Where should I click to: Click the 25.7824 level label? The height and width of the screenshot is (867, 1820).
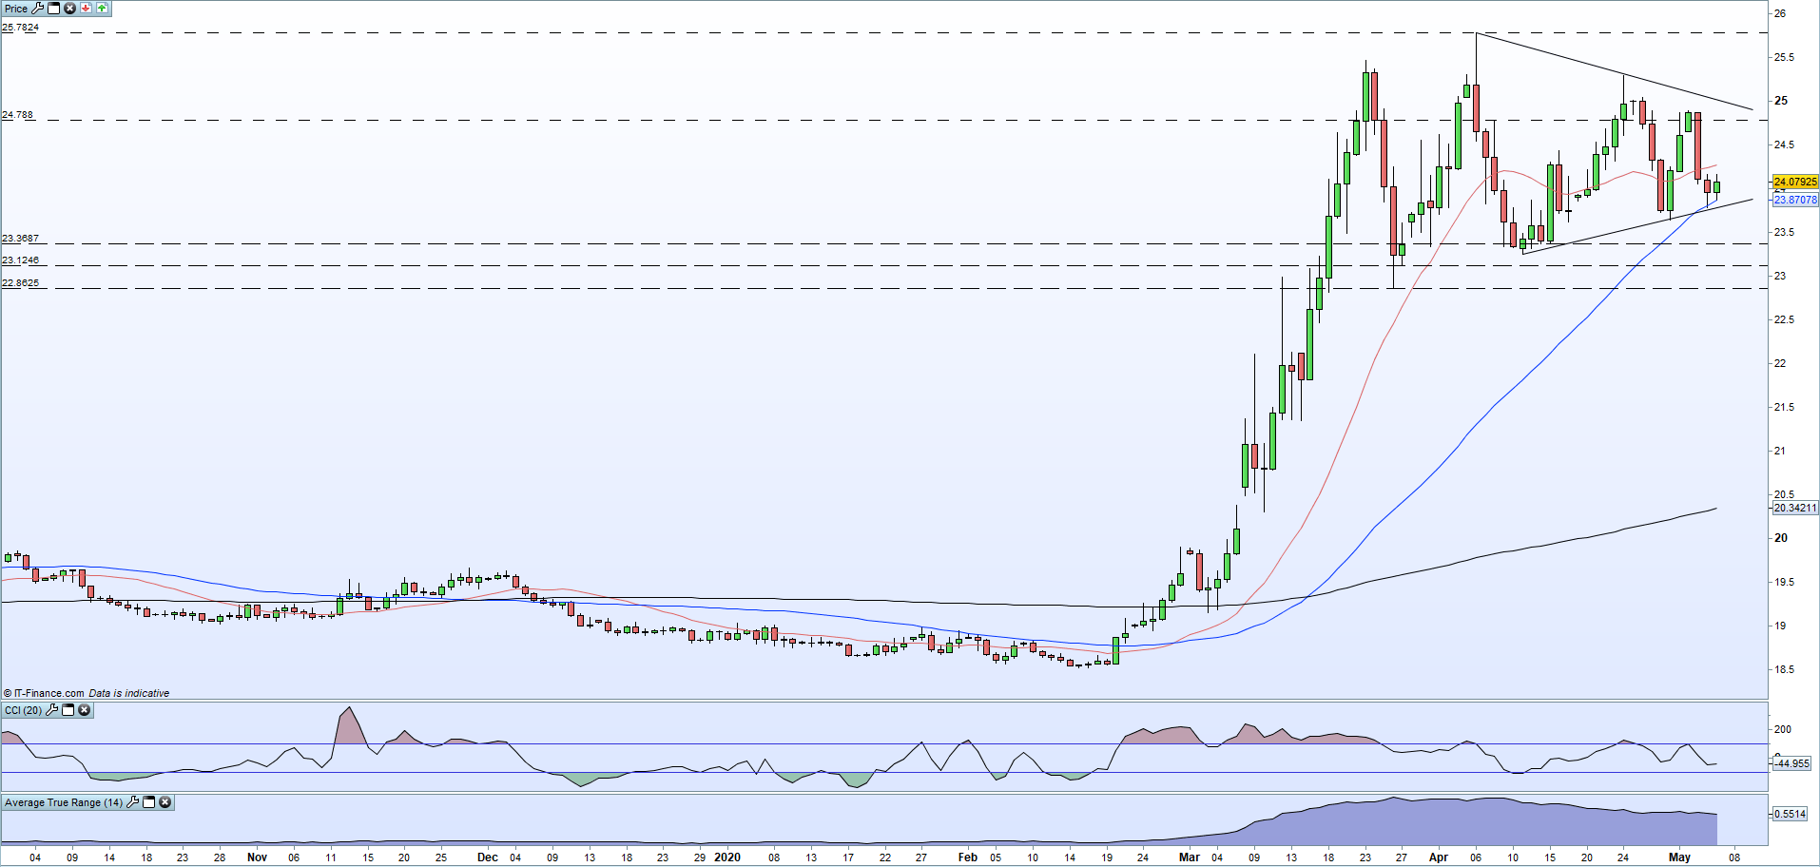click(21, 28)
